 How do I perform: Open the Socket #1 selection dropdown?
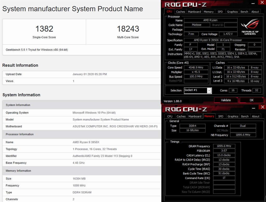click(x=209, y=91)
